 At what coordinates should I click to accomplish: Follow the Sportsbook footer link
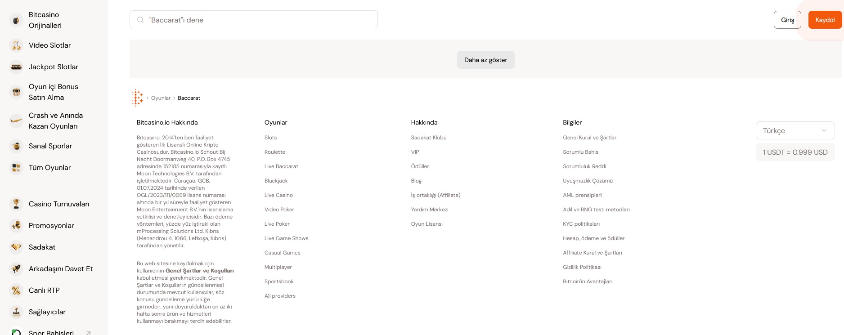point(279,281)
